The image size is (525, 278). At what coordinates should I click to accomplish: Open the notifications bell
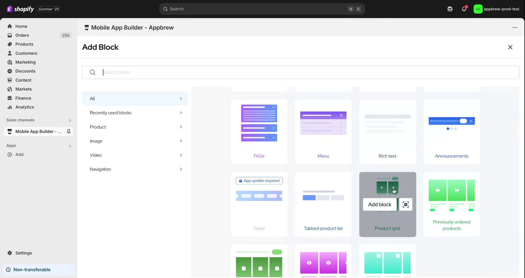tap(464, 9)
